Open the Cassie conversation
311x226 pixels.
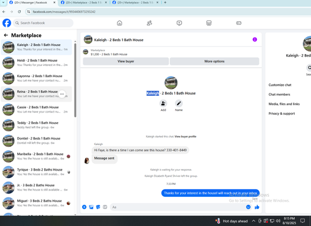pyautogui.click(x=37, y=110)
